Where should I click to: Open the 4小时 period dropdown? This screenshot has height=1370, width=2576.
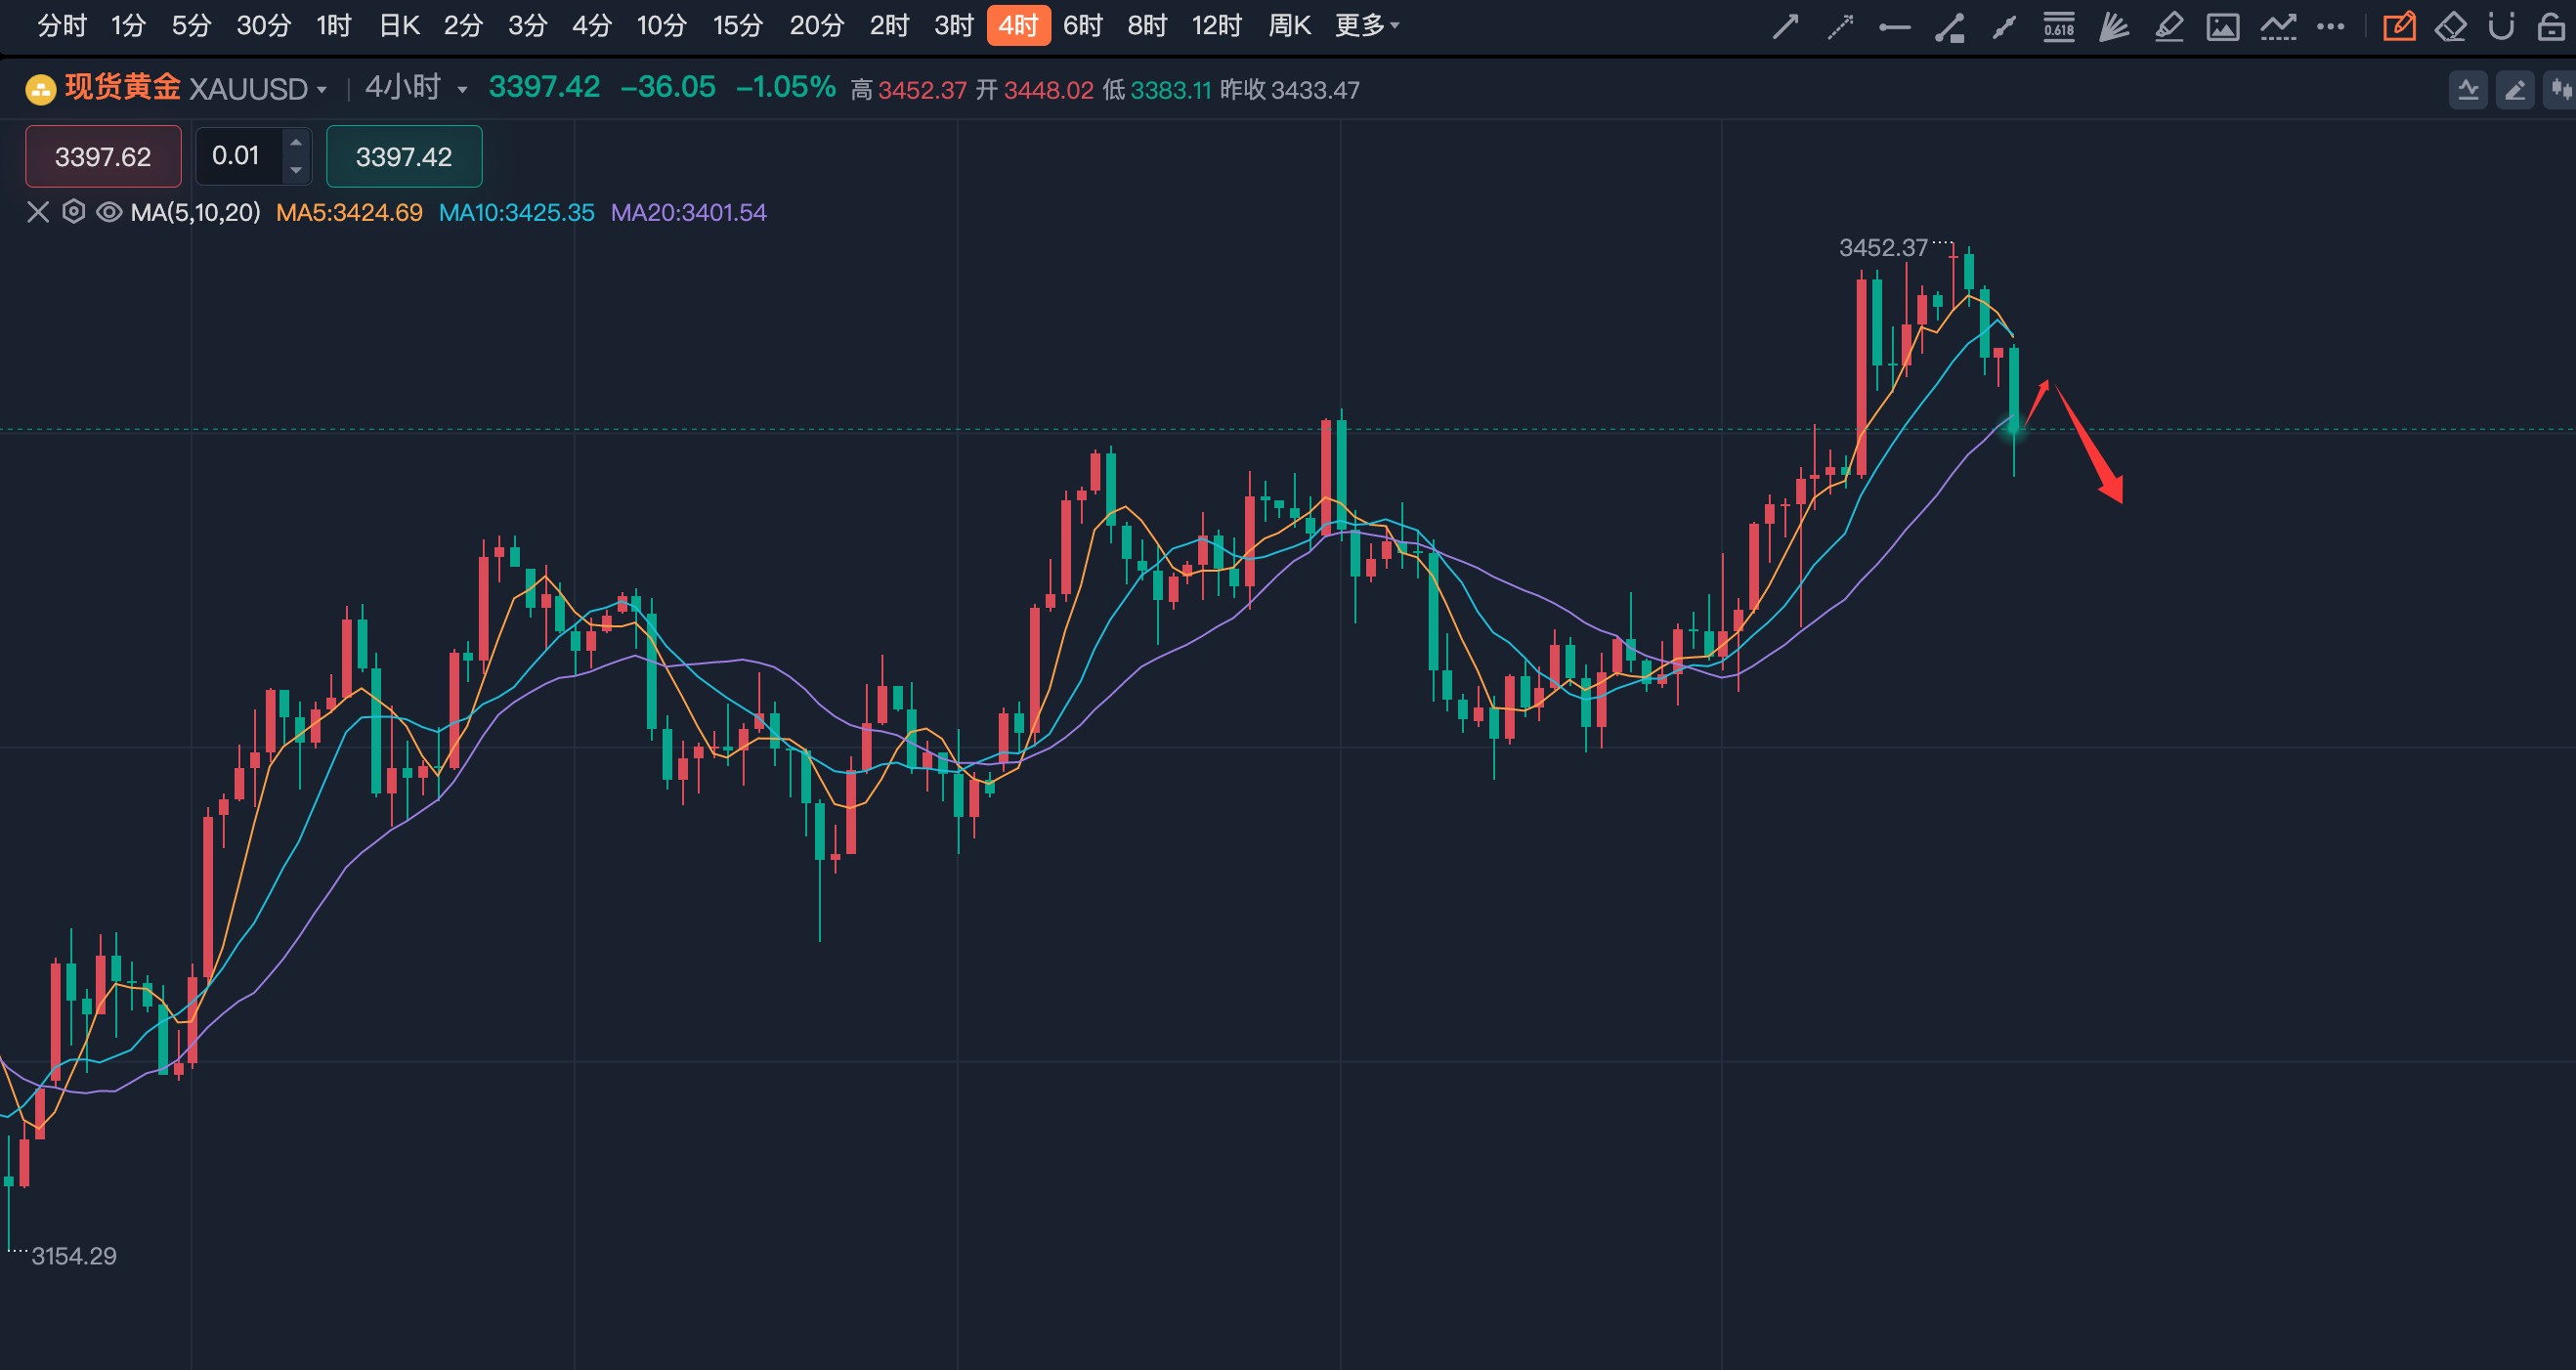(462, 90)
